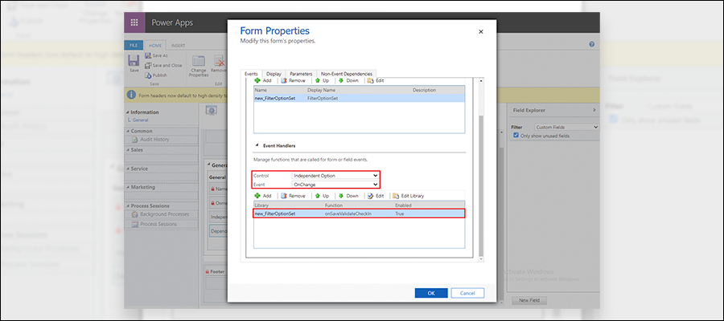Remove the selected event handler
This screenshot has width=724, height=321.
point(293,196)
